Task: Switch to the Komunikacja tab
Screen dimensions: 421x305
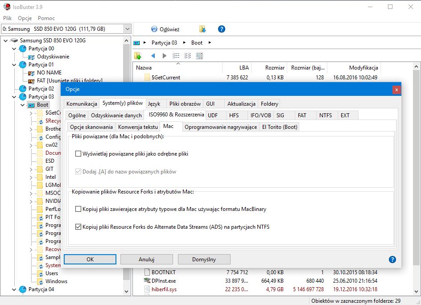Action: 82,104
